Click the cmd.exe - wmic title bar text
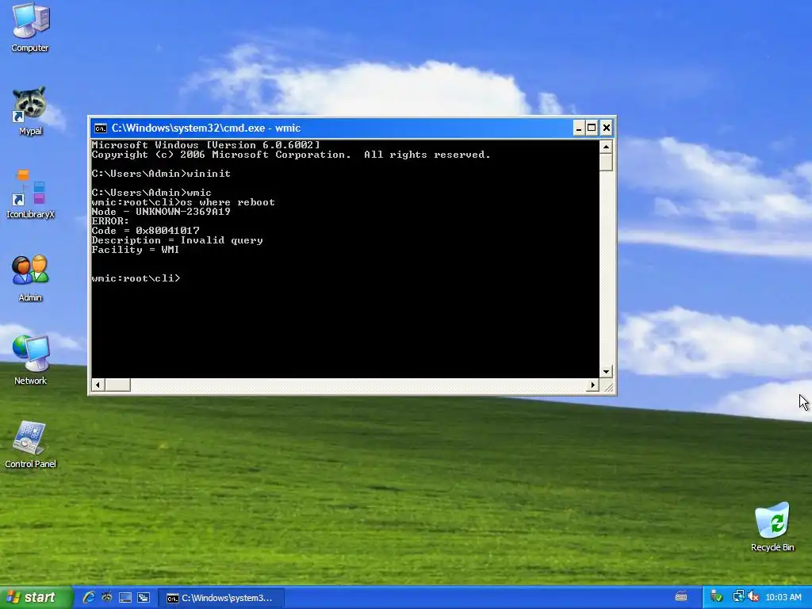812x609 pixels. (206, 128)
